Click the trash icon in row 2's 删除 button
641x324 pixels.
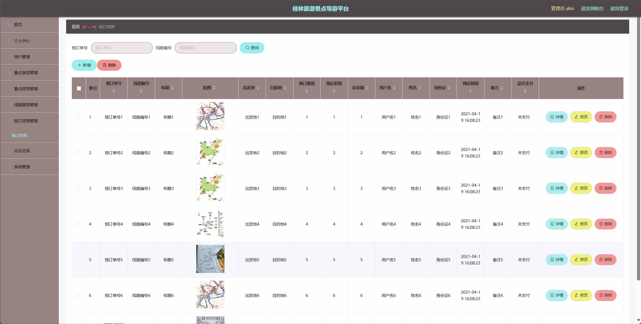[x=601, y=153]
